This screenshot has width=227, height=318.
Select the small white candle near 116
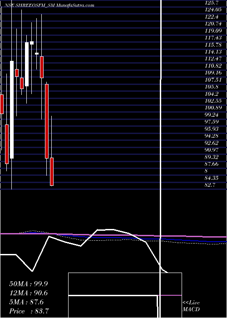click(32, 43)
